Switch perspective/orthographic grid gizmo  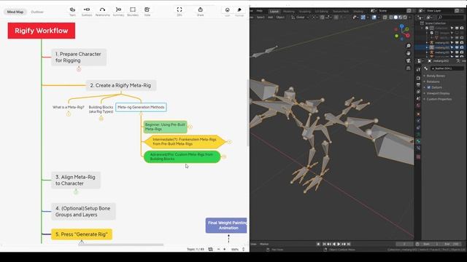409,68
